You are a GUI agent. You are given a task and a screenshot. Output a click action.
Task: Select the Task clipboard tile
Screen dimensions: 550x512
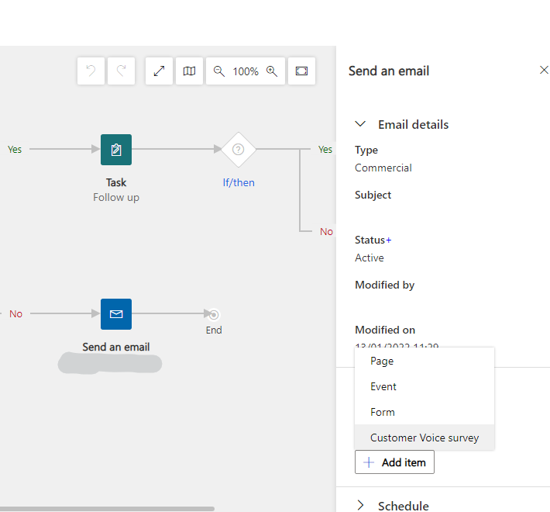[116, 150]
